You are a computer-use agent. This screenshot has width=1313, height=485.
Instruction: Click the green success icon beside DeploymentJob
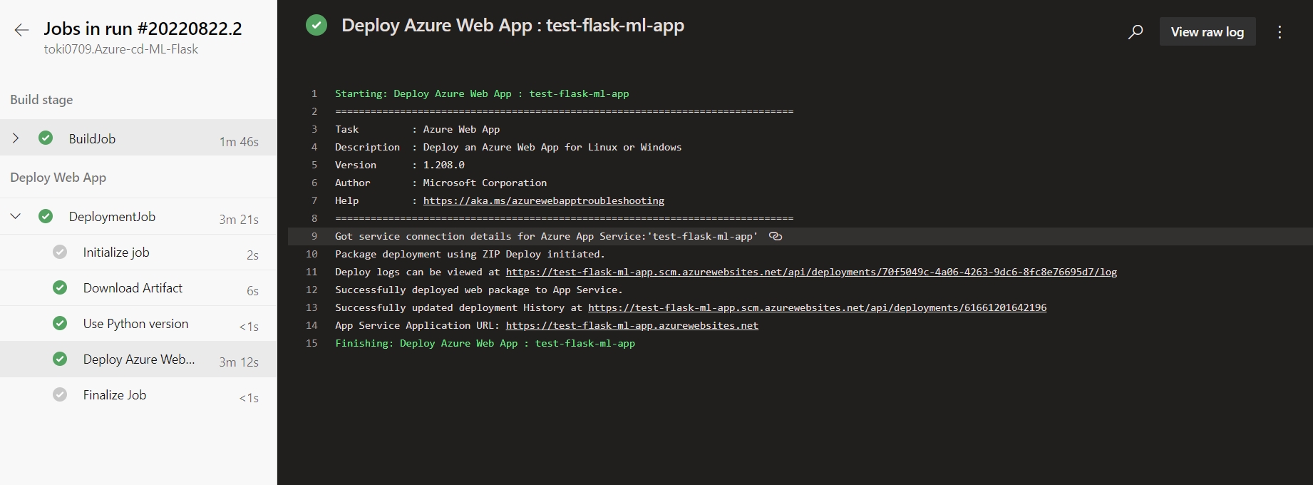click(46, 215)
